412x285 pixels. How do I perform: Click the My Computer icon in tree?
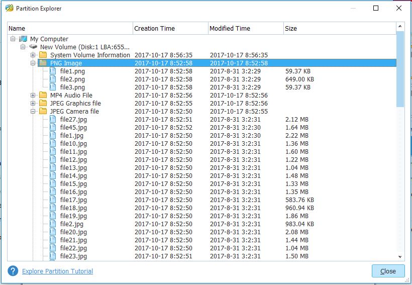pos(23,39)
